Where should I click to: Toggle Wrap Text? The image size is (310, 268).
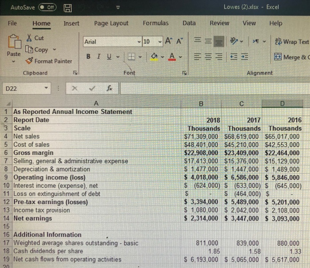[292, 42]
